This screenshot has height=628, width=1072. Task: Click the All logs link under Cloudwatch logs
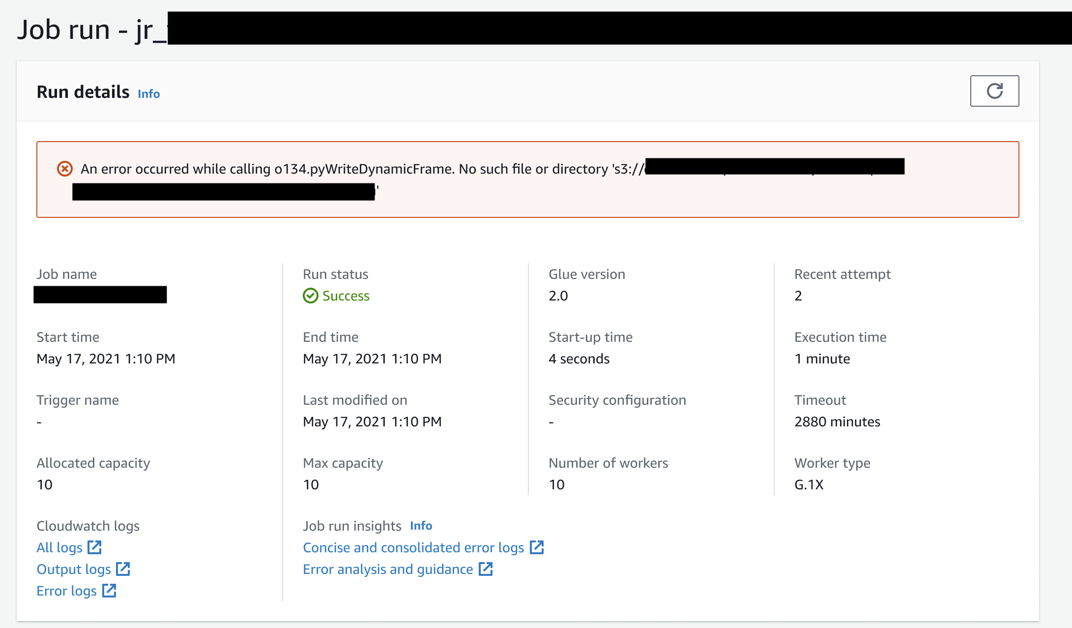59,547
